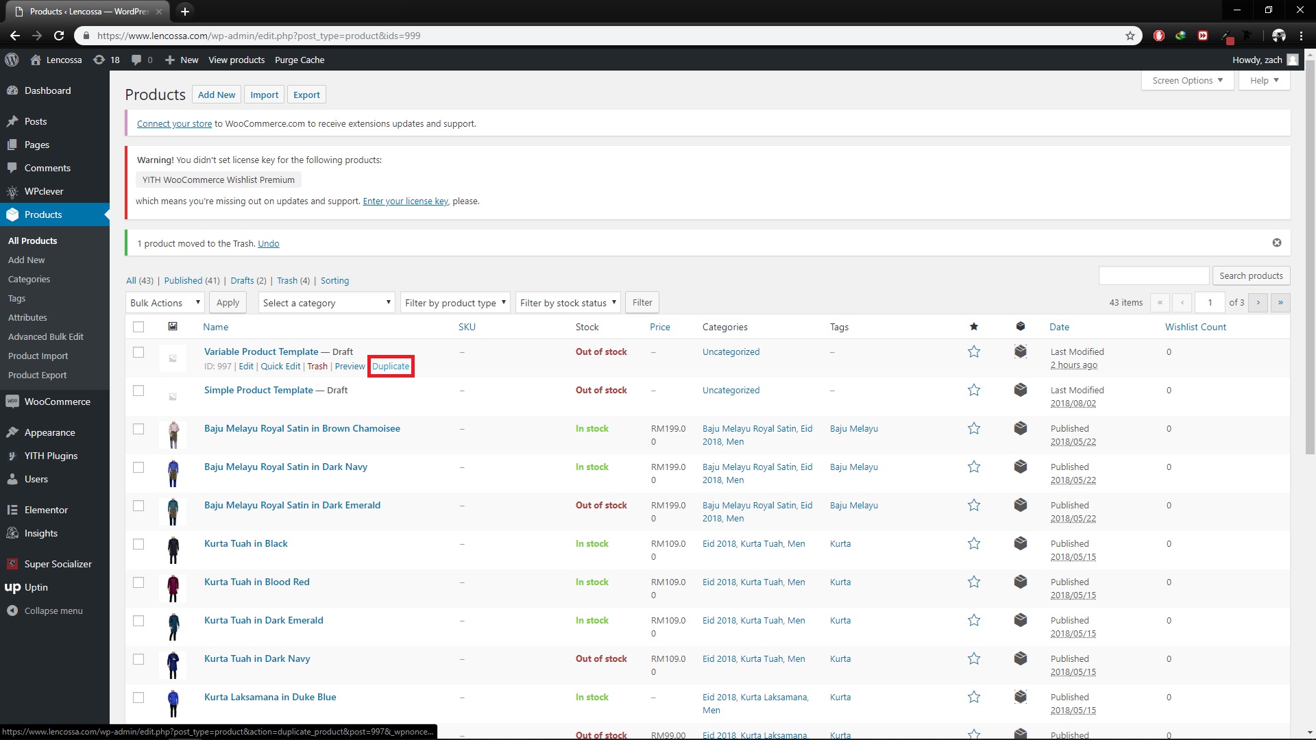Click the WordPress logo in admin bar

click(x=12, y=60)
